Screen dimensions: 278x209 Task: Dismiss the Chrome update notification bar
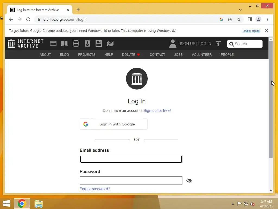click(x=267, y=30)
